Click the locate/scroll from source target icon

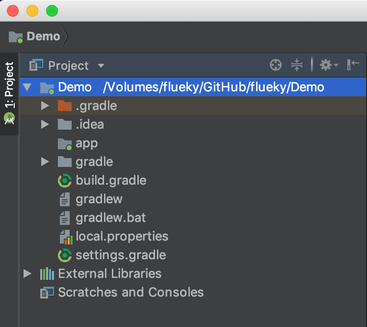point(276,65)
